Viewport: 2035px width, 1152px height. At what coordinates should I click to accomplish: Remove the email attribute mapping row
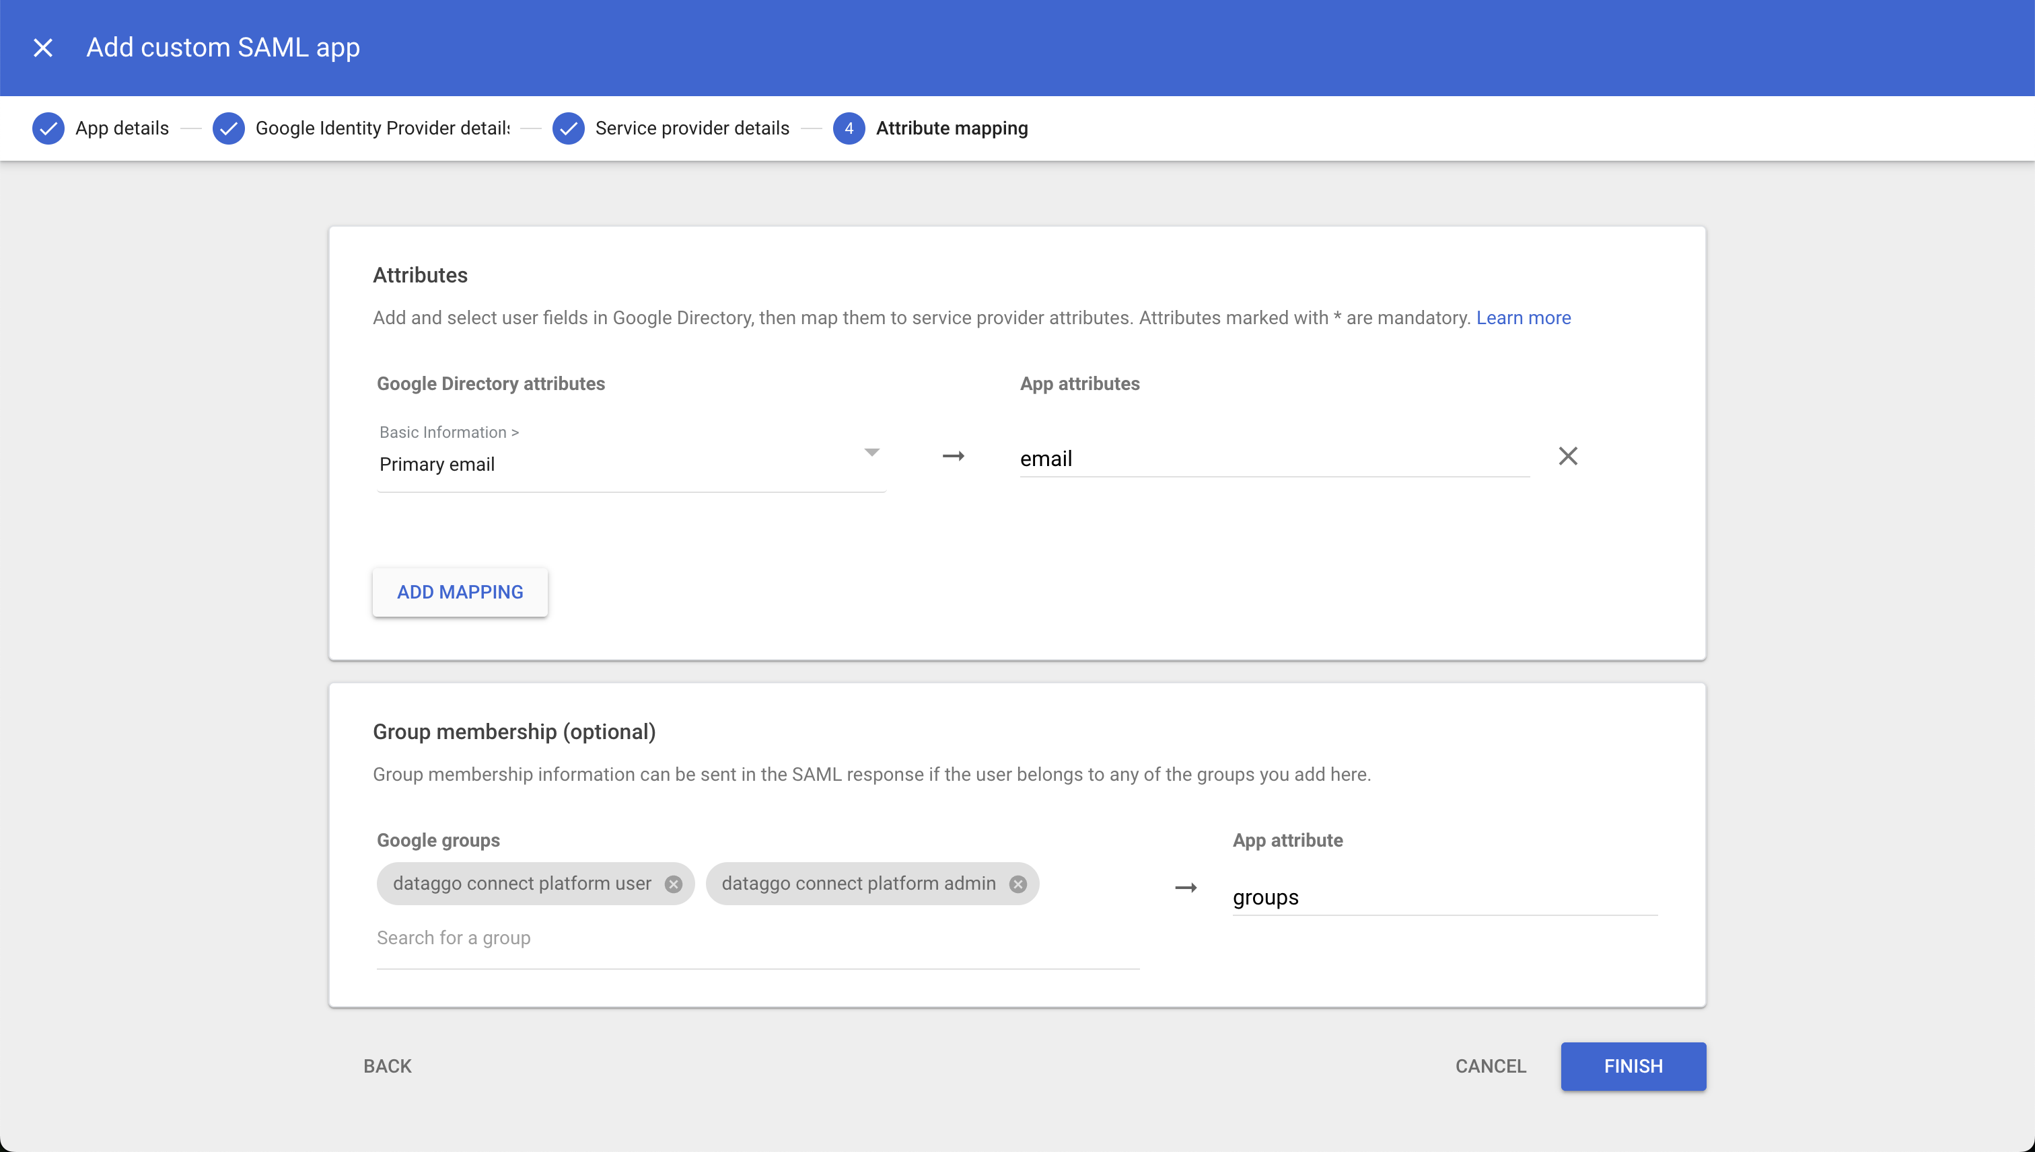coord(1569,456)
